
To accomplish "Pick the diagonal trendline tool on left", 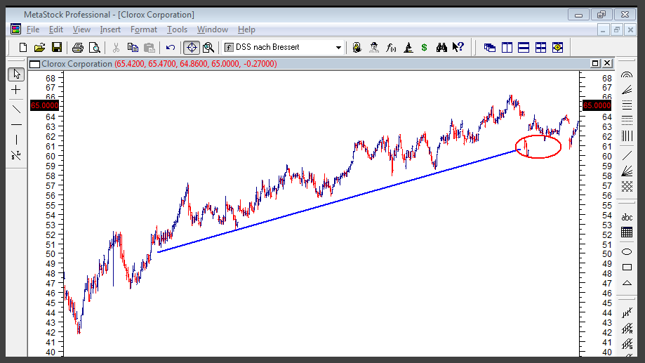I will [x=16, y=109].
